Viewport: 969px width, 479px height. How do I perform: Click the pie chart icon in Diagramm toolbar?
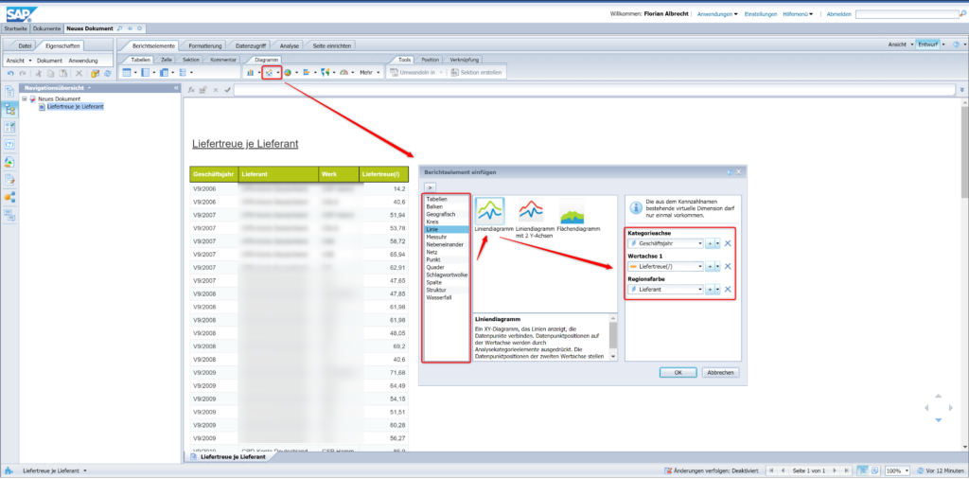[287, 72]
